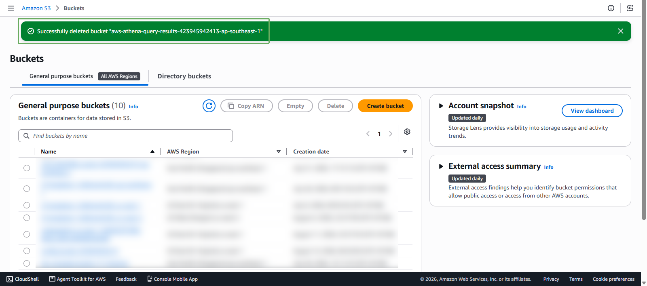
Task: Click the Amazon S3 breadcrumb link
Action: tap(36, 8)
